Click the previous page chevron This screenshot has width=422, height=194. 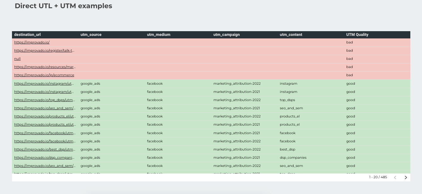[x=395, y=177]
